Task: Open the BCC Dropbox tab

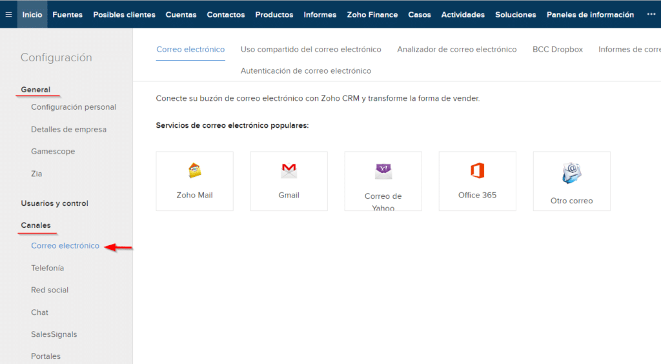Action: coord(557,49)
